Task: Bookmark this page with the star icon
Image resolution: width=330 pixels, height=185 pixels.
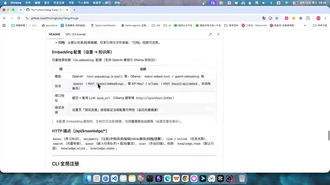Action: [x=277, y=18]
